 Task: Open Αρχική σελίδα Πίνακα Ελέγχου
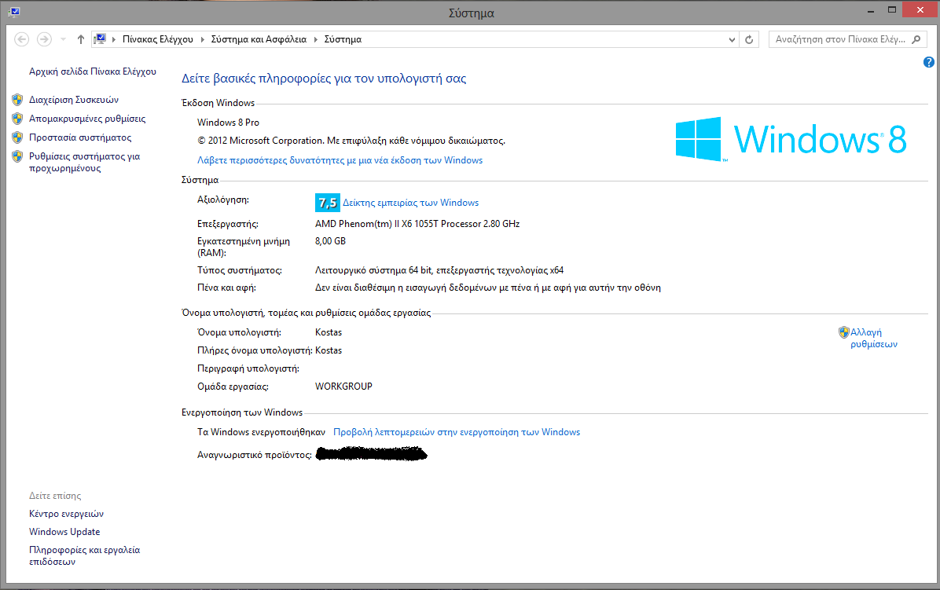(x=92, y=71)
